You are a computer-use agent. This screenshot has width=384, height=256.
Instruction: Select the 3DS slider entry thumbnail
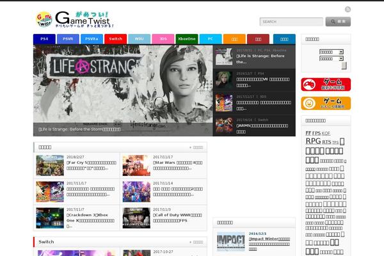pyautogui.click(x=224, y=103)
